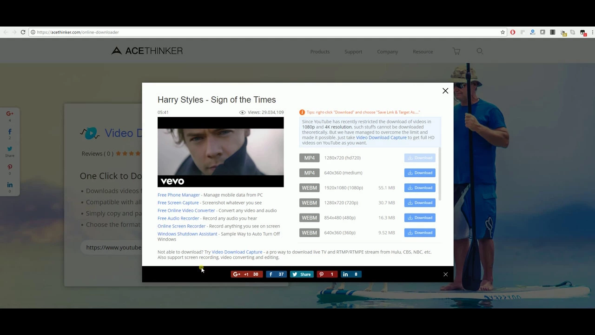This screenshot has height=335, width=595.
Task: Click the MP4 label for 1280x720 (hd720)
Action: click(x=309, y=158)
